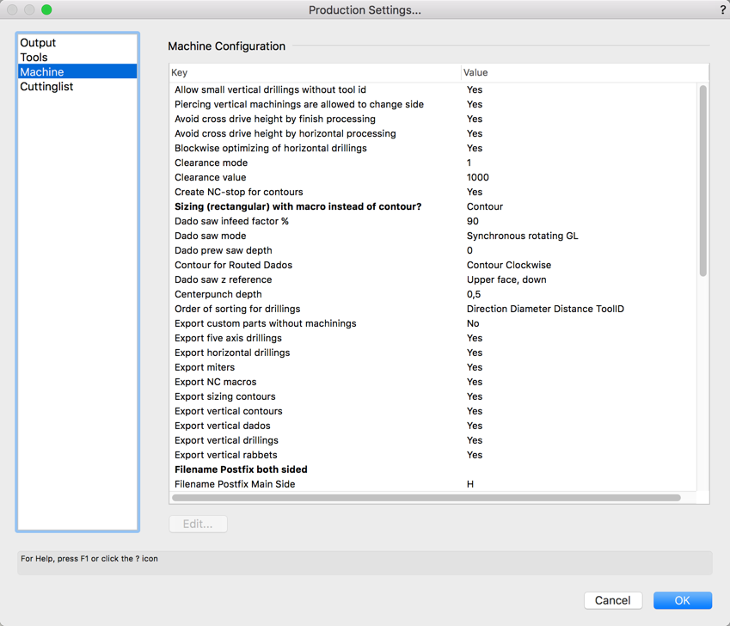Select 'Filename Postfix both sided' row
The width and height of the screenshot is (730, 626).
[x=433, y=470]
